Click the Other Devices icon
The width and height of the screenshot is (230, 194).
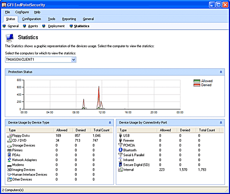pyautogui.click(x=10, y=179)
